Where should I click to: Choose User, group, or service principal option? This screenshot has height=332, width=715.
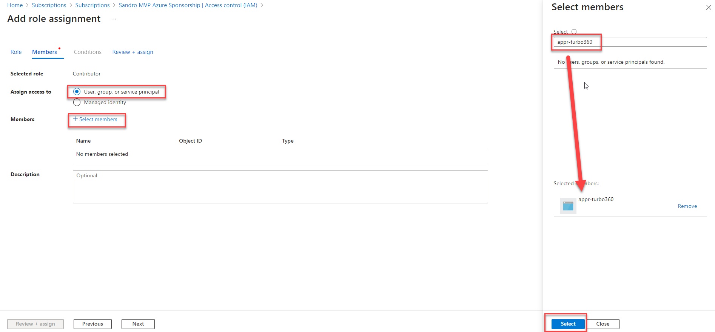[77, 92]
